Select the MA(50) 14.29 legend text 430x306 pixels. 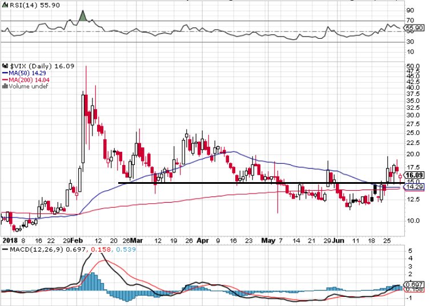(27, 73)
